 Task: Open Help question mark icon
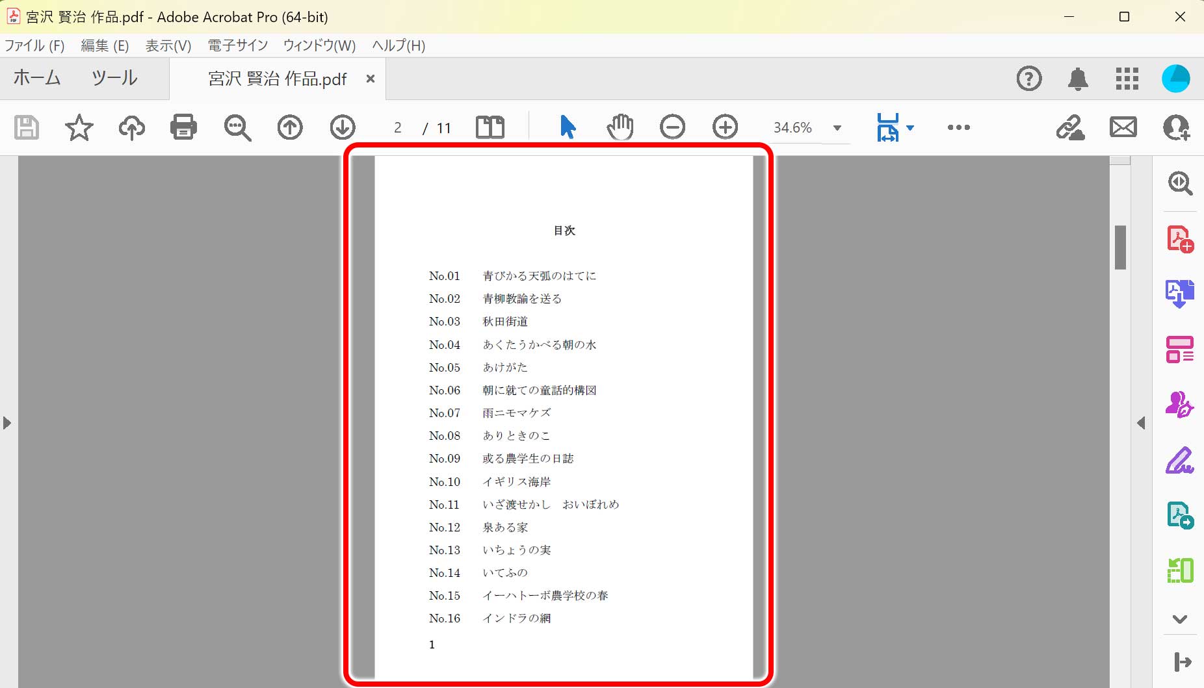(1029, 79)
